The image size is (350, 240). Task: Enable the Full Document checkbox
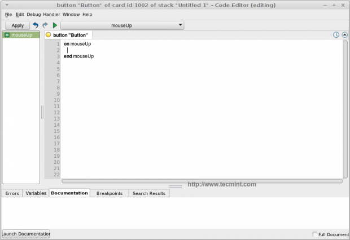(x=315, y=234)
